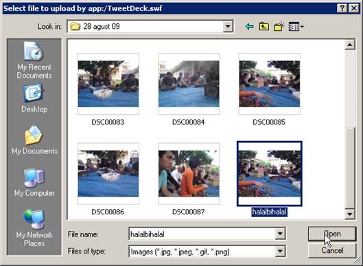
Task: Expand the File name dropdown arrow
Action: 280,234
